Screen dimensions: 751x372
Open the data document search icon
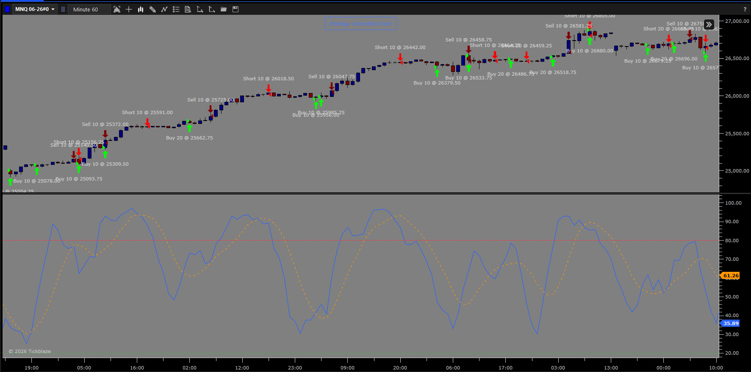tap(188, 9)
